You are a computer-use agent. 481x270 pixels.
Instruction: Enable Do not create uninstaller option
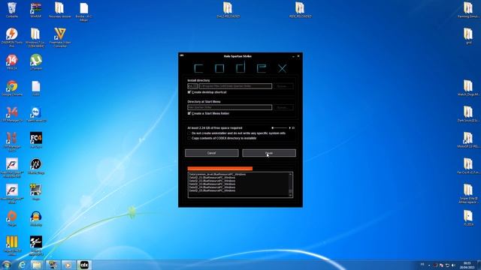[189, 133]
